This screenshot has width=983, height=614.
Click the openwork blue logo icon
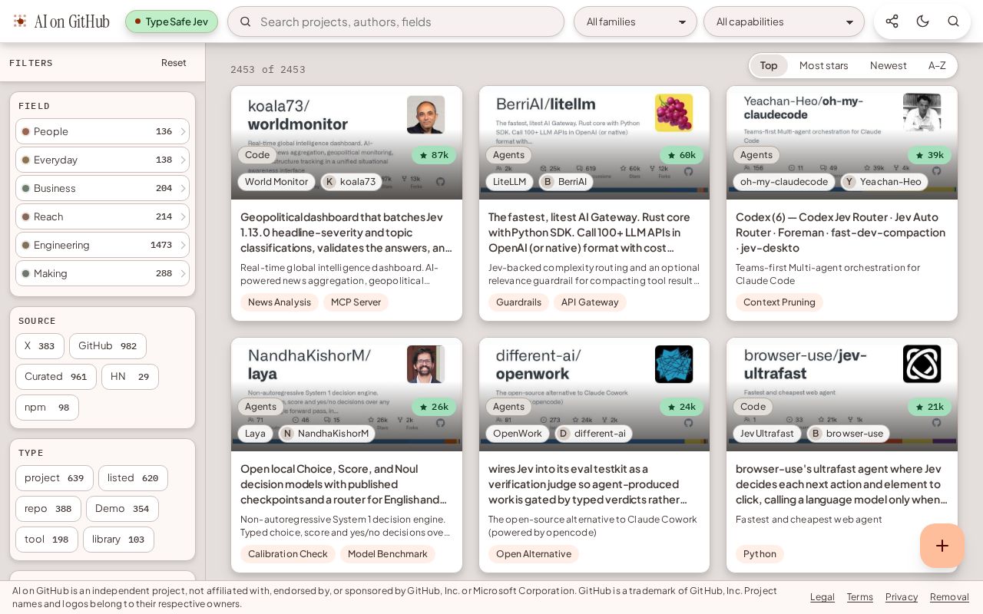[x=674, y=365]
